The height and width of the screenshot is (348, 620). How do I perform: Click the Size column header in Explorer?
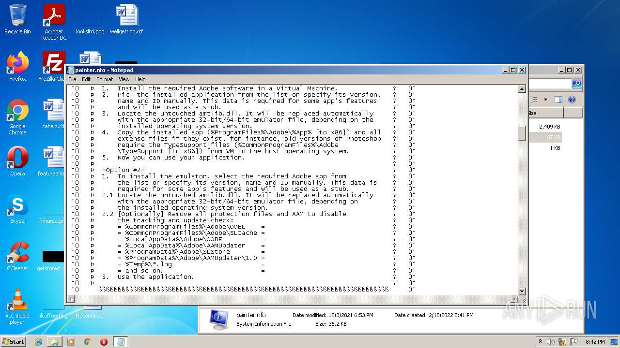coord(546,113)
